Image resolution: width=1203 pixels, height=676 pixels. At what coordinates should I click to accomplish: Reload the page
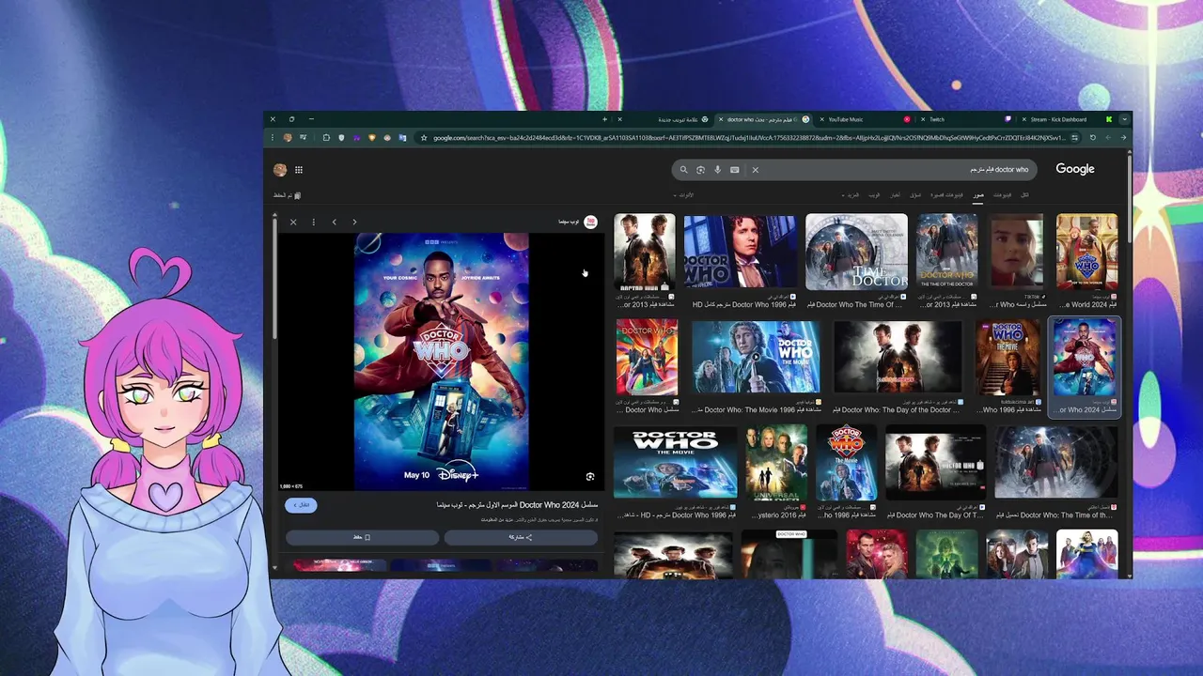pyautogui.click(x=1092, y=138)
